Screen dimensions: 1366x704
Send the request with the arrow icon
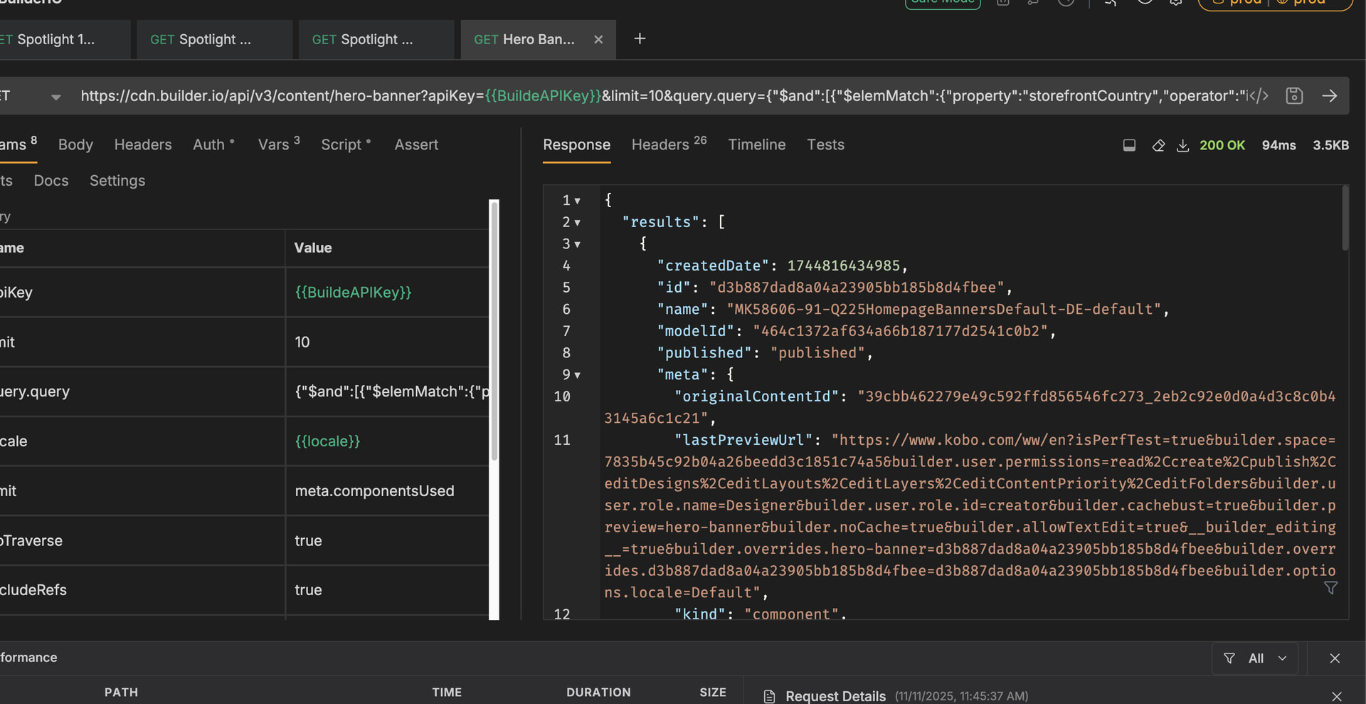click(1329, 95)
